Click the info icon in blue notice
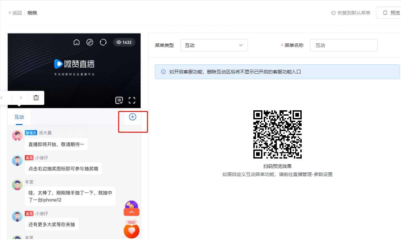This screenshot has width=401, height=240. click(163, 72)
